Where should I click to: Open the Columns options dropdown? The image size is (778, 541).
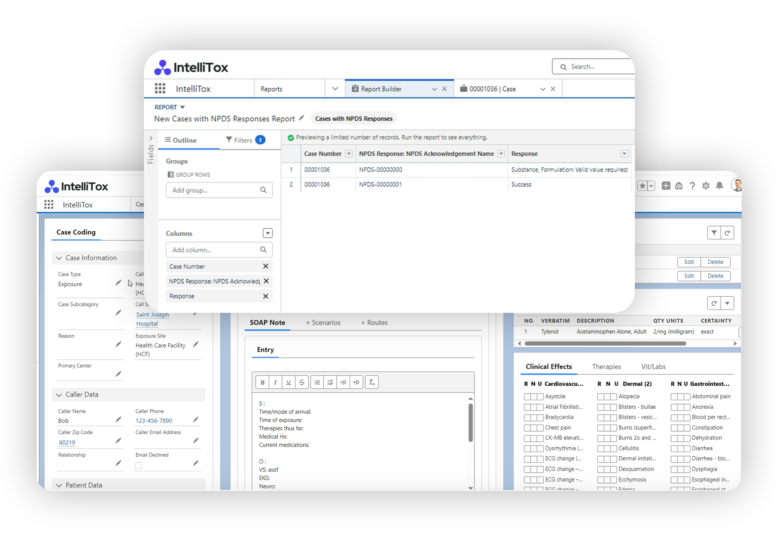(x=268, y=233)
